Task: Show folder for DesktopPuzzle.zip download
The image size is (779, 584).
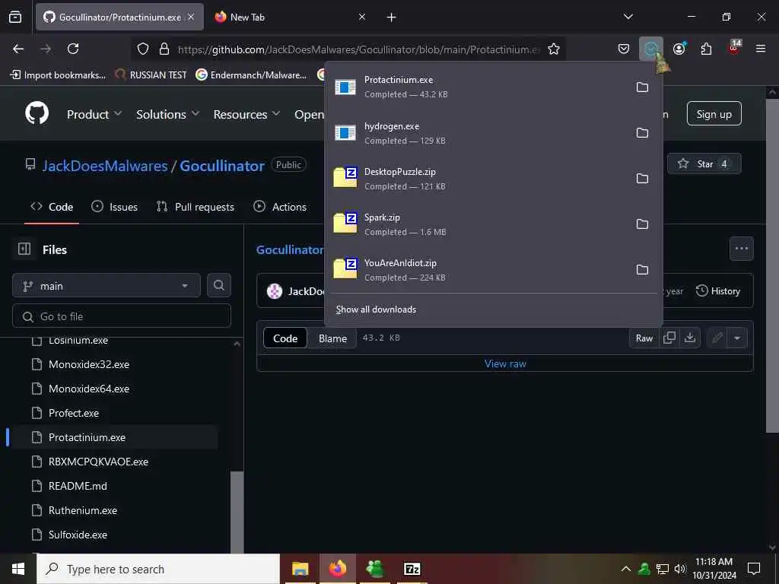Action: 642,178
